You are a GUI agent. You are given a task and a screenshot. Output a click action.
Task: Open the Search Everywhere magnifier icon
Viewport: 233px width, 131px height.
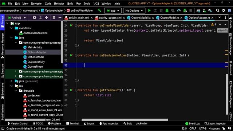pyautogui.click(x=218, y=11)
